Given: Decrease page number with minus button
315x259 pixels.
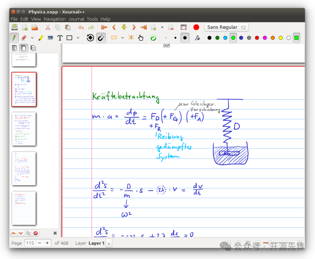Looking at the screenshot, I should (x=40, y=243).
